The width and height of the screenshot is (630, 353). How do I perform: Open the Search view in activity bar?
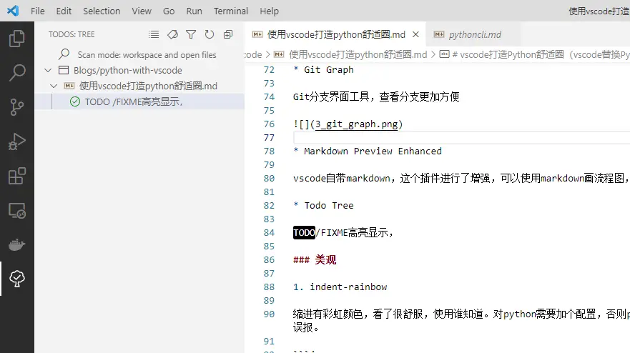click(x=16, y=72)
